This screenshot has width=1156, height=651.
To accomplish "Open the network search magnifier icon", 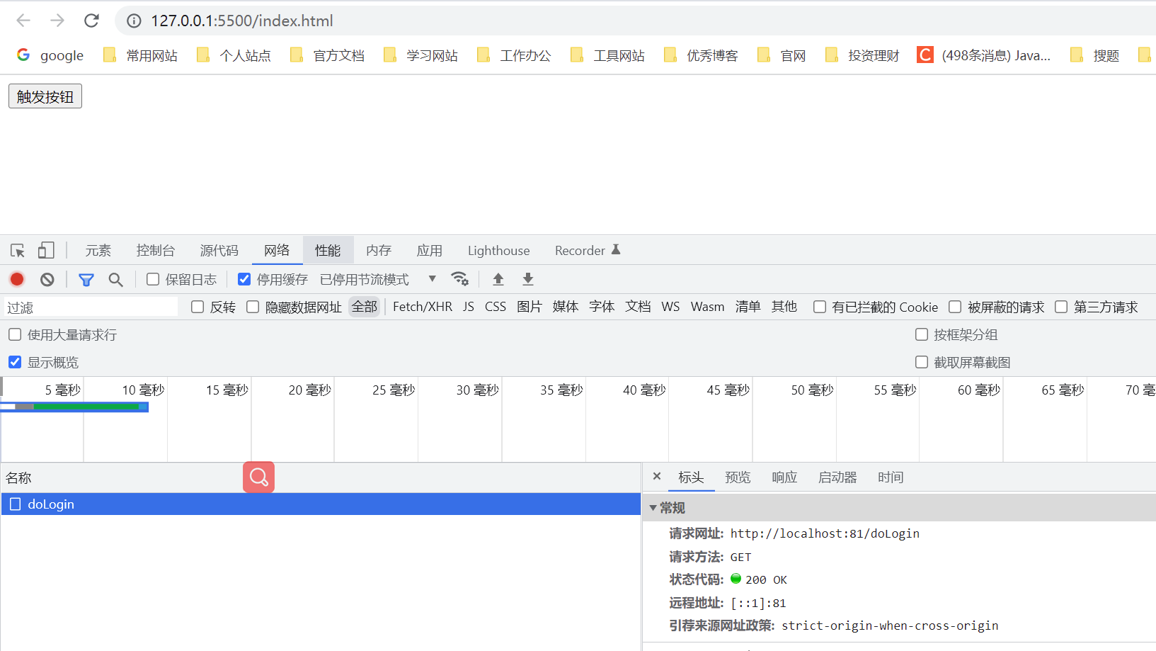I will [x=115, y=279].
